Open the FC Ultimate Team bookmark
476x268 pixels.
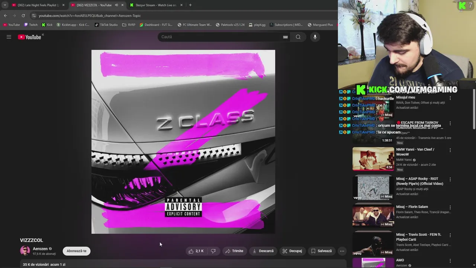click(195, 25)
